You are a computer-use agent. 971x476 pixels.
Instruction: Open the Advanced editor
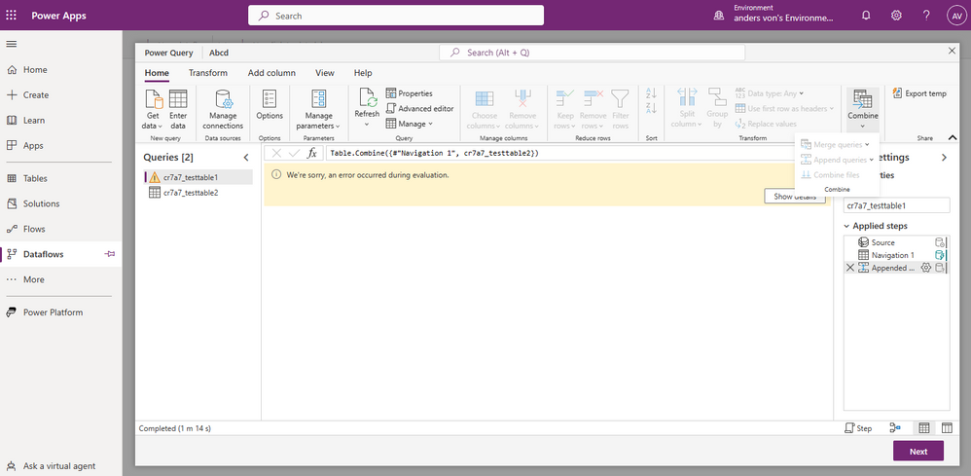[x=420, y=108]
